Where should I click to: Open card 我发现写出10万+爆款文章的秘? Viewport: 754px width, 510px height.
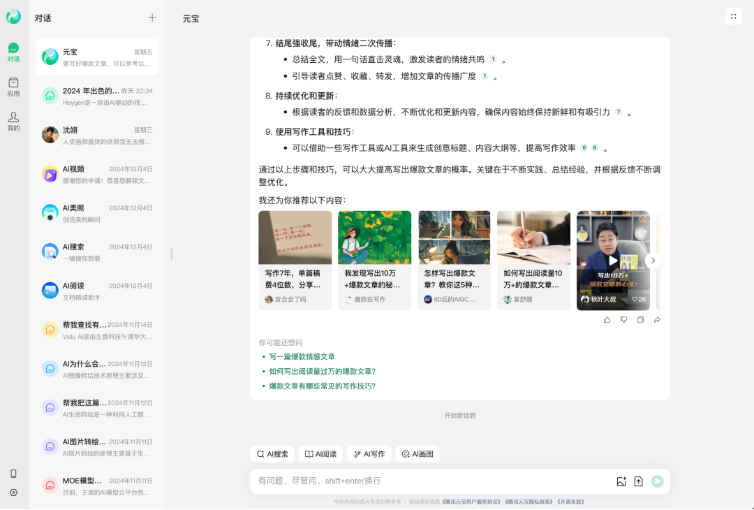point(375,261)
